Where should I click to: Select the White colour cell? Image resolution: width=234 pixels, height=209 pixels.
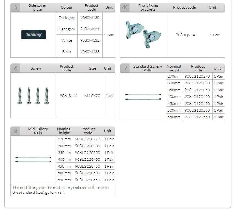point(67,40)
